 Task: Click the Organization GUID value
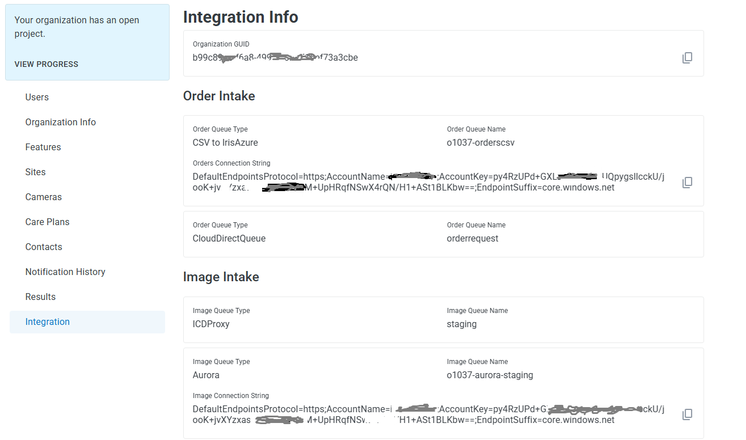275,58
